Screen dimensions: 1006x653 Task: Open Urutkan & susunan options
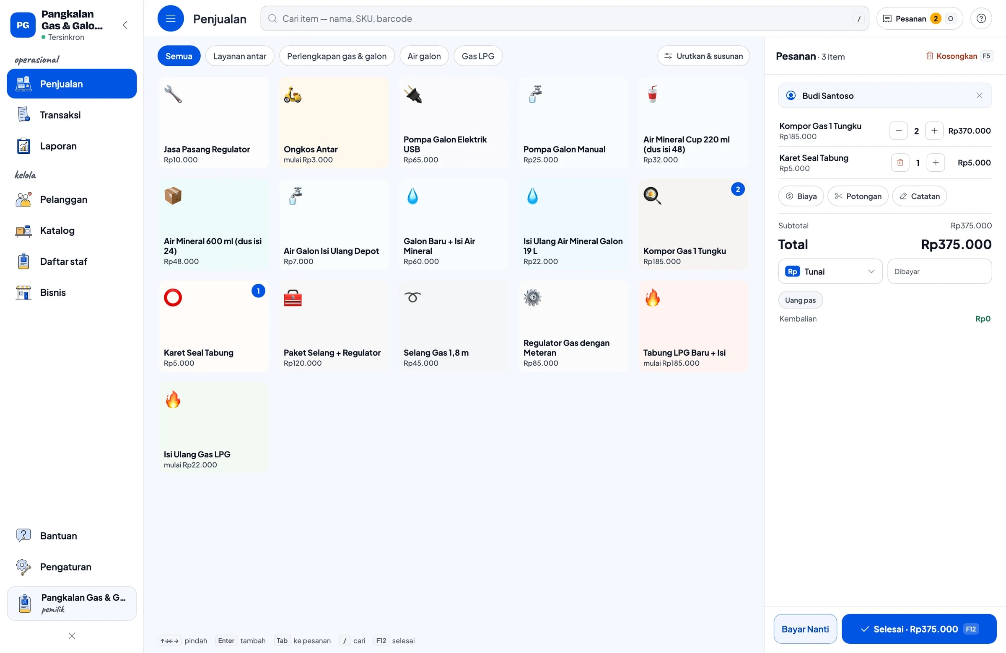703,56
